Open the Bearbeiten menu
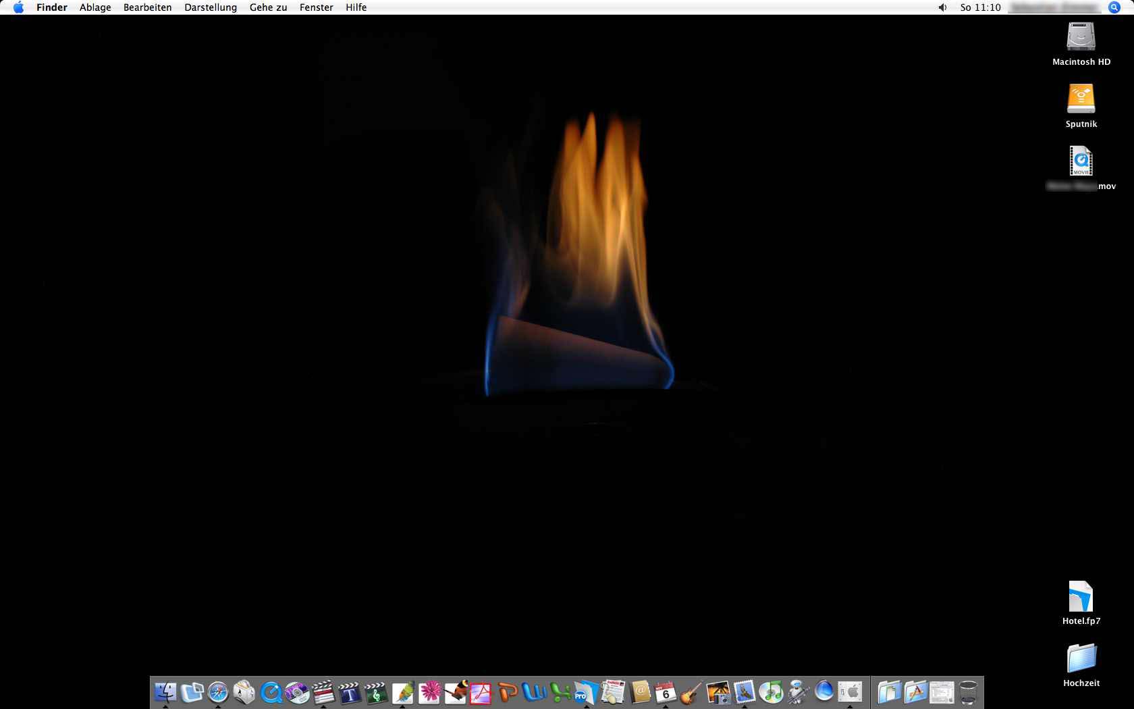Image resolution: width=1134 pixels, height=709 pixels. (147, 7)
